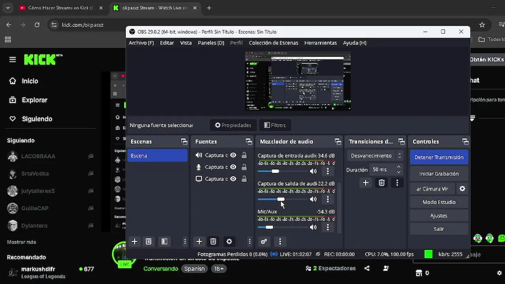
Task: Click Salir to exit OBS
Action: 439,229
